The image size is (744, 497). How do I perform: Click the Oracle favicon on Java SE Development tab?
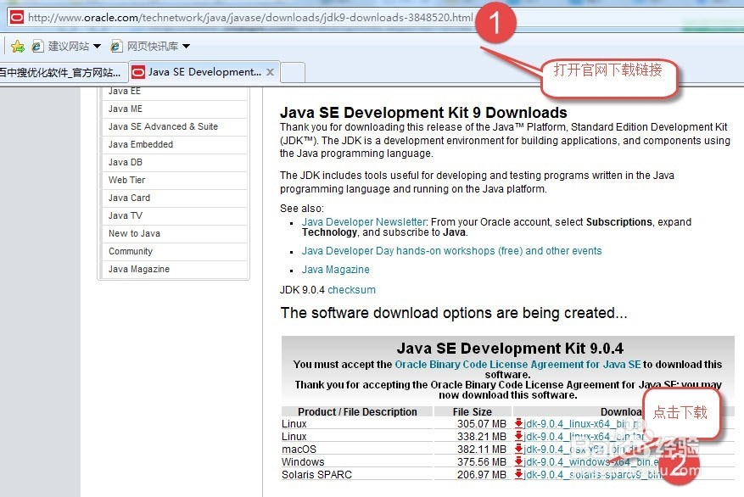138,73
